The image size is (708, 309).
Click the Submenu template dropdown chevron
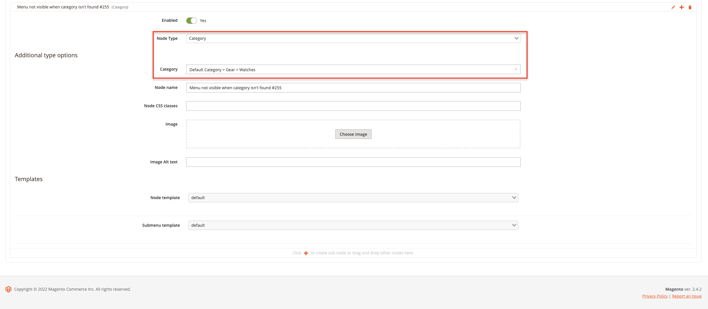point(514,225)
